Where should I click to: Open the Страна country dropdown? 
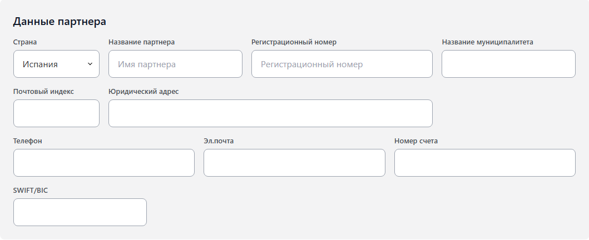[56, 64]
